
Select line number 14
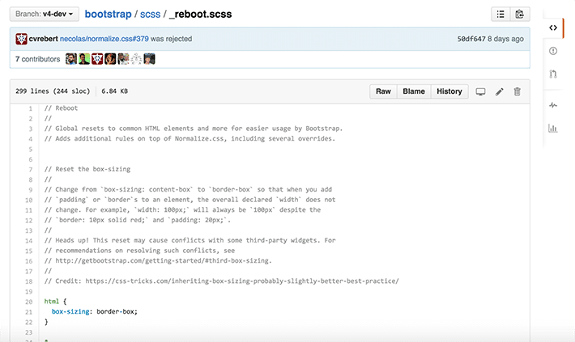click(x=29, y=241)
